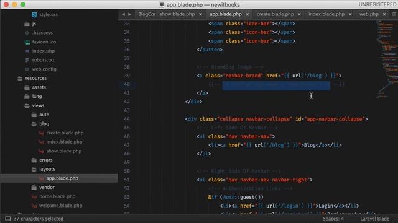Go to the previous tab with left arrow
398x223 pixels.
tap(123, 14)
